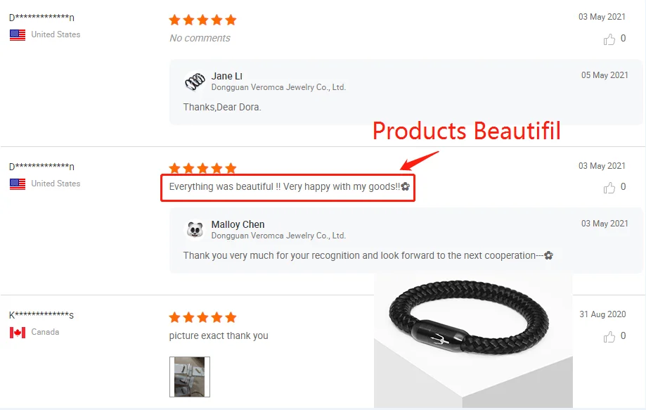The height and width of the screenshot is (410, 646).
Task: Open the Jane Li seller name
Action: tap(226, 76)
